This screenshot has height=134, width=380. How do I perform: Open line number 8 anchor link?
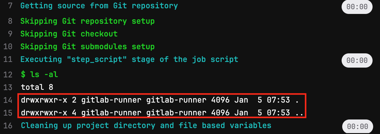click(x=10, y=21)
